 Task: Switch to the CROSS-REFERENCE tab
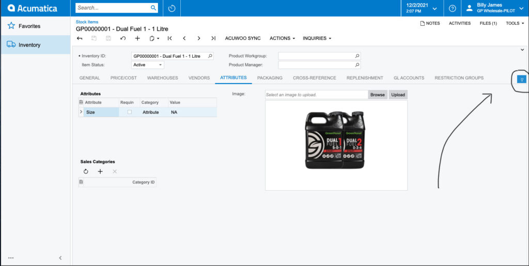(x=315, y=78)
